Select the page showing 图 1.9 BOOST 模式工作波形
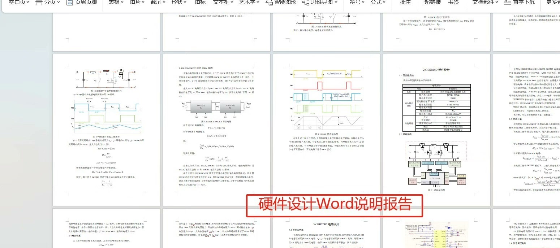This screenshot has width=560, height=248. (107, 130)
